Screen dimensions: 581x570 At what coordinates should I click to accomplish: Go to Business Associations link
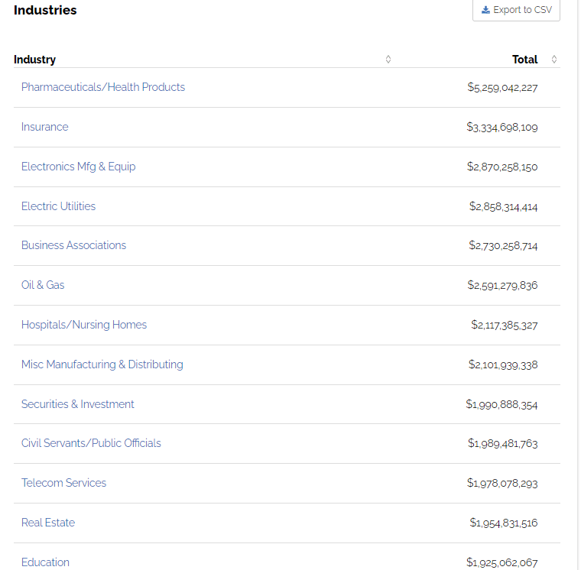click(73, 245)
